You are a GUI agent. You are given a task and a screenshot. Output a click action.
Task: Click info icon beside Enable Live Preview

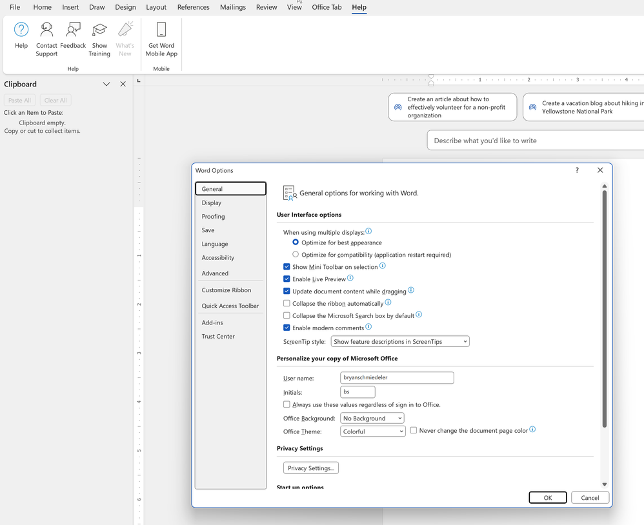click(350, 279)
